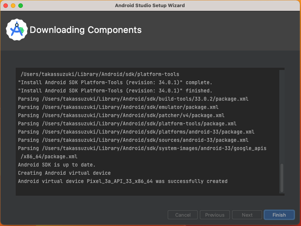
Task: Click the 'Android Studio Setup Wizard' title
Action: (x=150, y=5)
